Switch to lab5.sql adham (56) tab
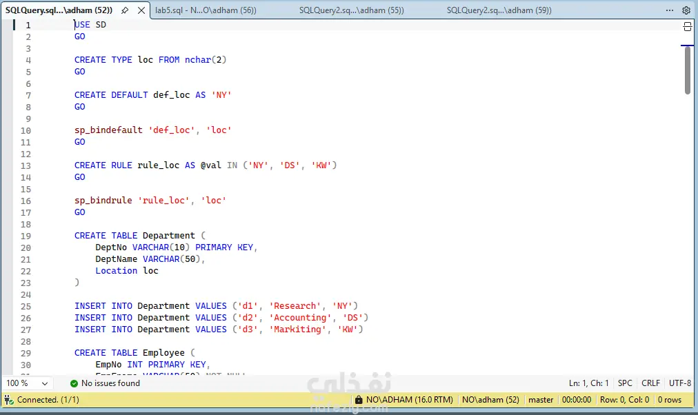698x415 pixels. click(206, 10)
